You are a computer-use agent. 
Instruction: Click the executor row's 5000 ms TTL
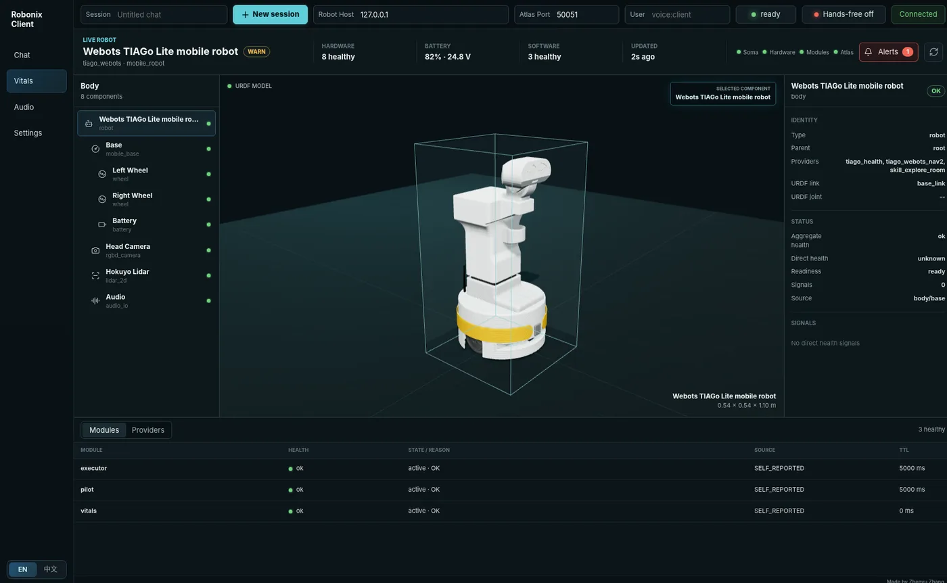[912, 468]
